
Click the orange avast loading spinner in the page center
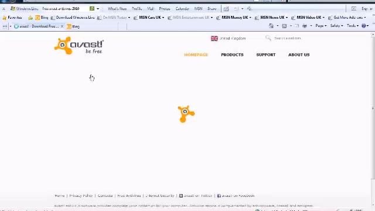(x=186, y=114)
